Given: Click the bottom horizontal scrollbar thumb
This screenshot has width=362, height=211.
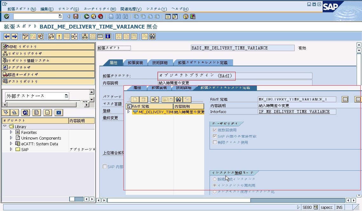Looking at the screenshot, I should (178, 200).
